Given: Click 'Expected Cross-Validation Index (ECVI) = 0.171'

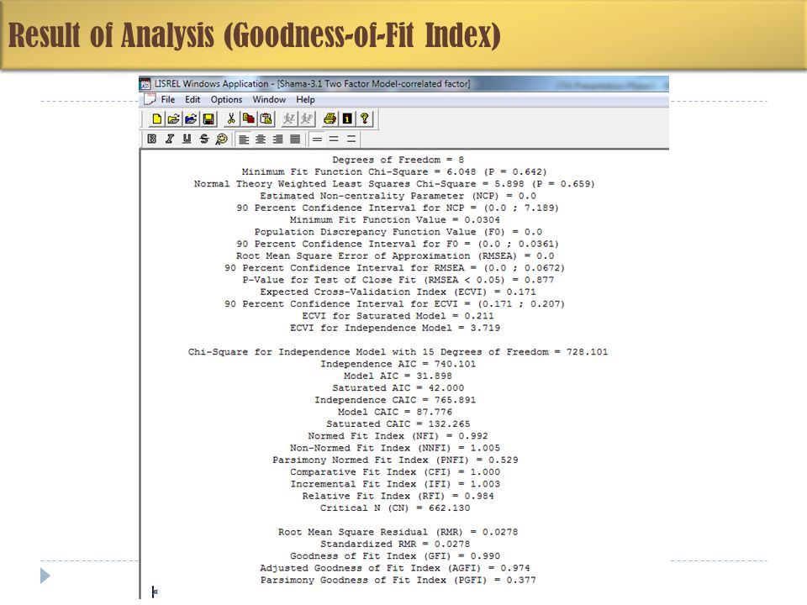Looking at the screenshot, I should tap(398, 292).
